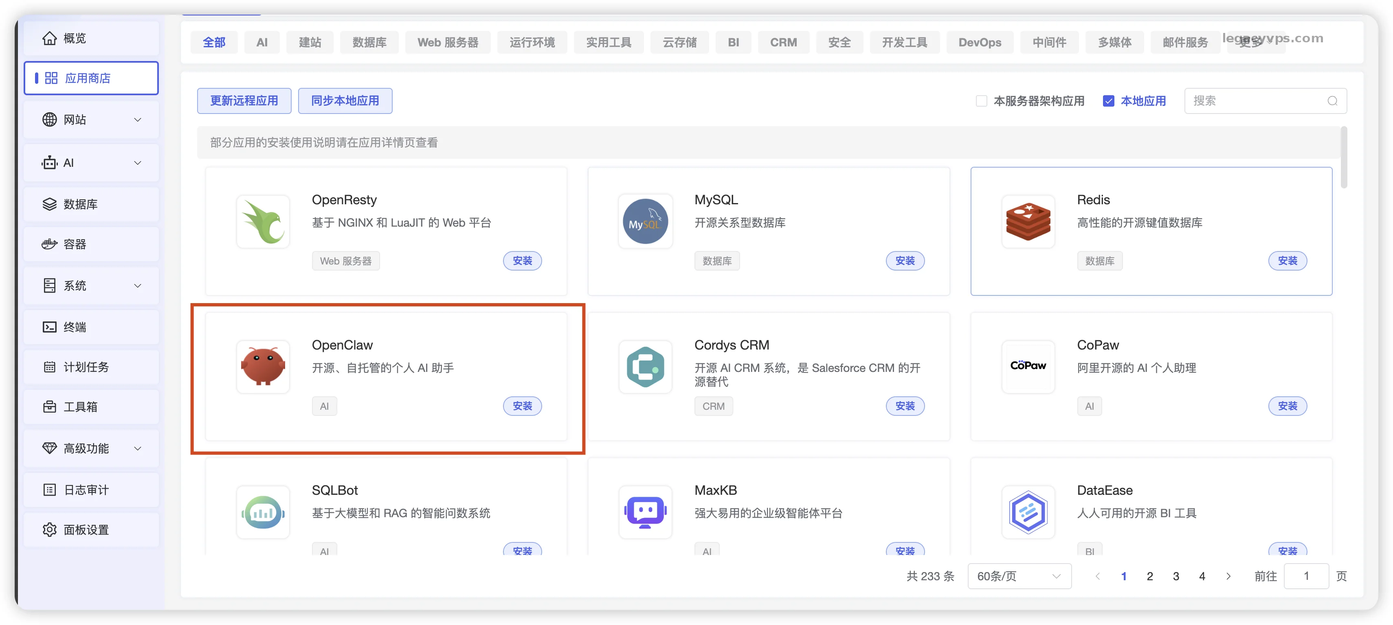Install OpenClaw with its 安装 button
Screen dimensions: 1393x625
pos(522,406)
